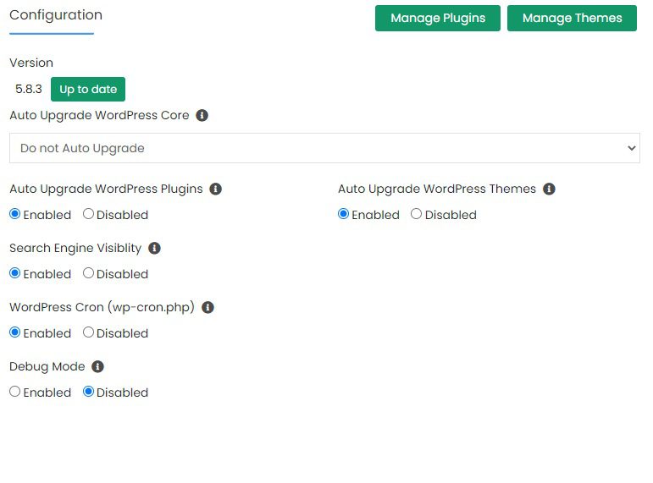Enable Auto Upgrade WordPress Plugins
The width and height of the screenshot is (653, 483).
point(15,214)
